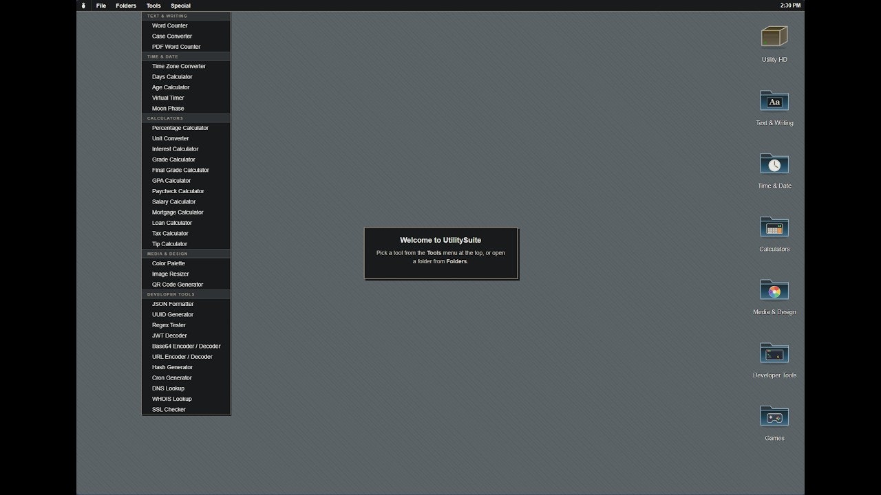881x495 pixels.
Task: Select Moon Phase from the menu
Action: click(x=186, y=109)
